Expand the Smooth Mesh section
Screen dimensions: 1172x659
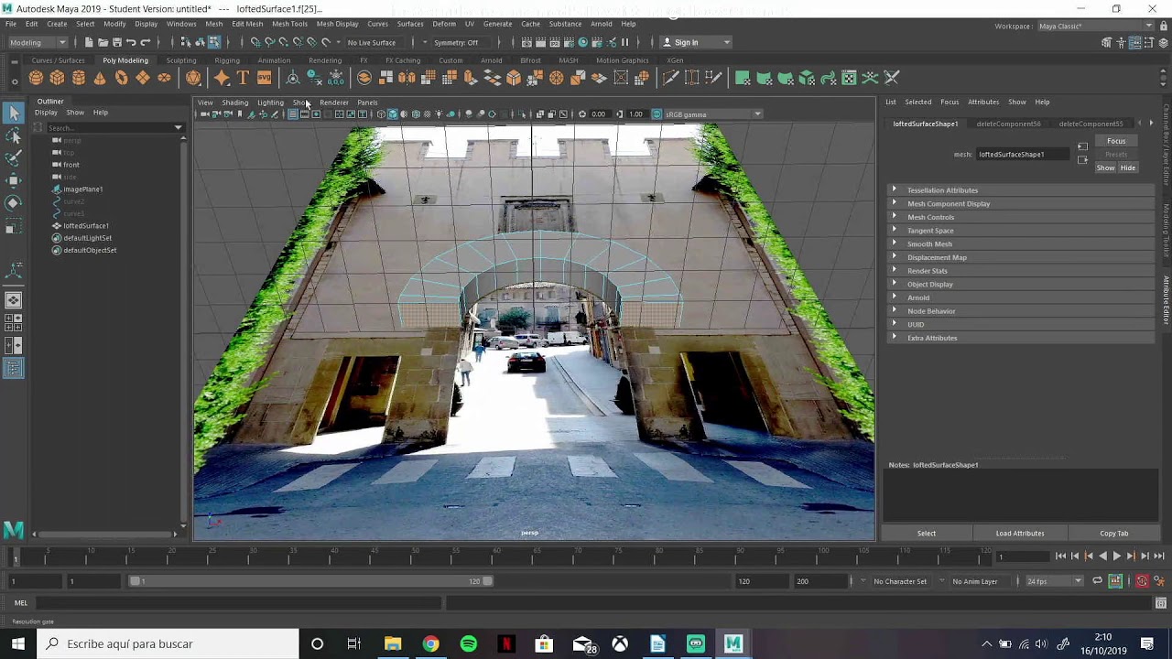tap(1020, 243)
